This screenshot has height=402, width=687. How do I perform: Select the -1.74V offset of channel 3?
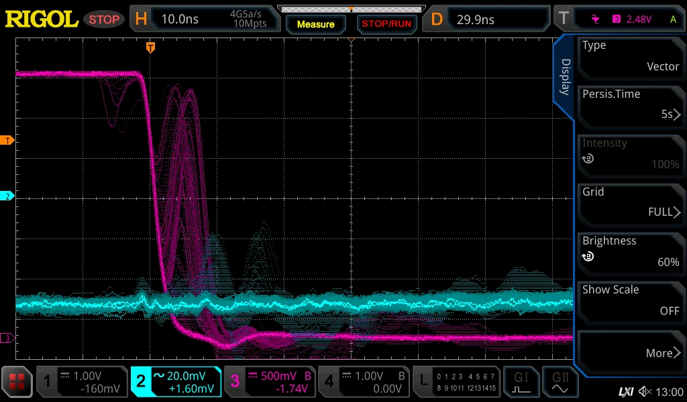coord(292,389)
